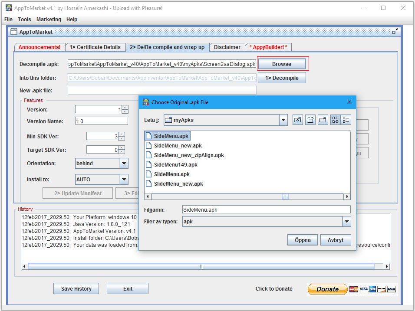Click History log horizontal scrollbar thumb
415x311 pixels.
(x=201, y=266)
